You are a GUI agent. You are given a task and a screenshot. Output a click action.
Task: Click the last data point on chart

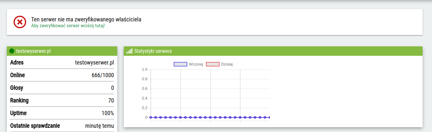[269, 117]
